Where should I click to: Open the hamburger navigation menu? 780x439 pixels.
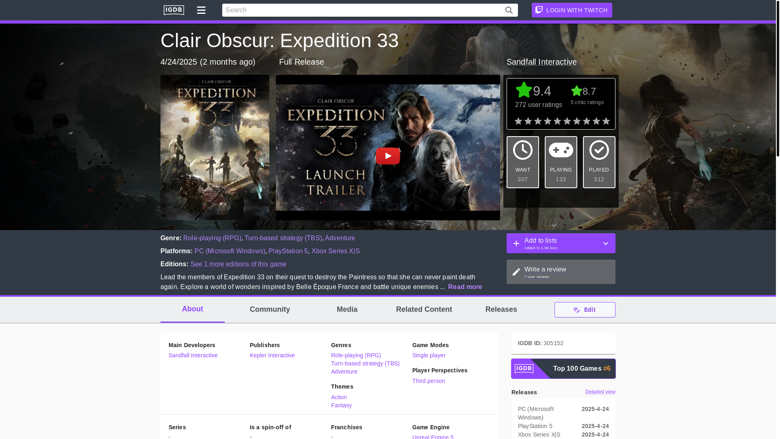[201, 10]
